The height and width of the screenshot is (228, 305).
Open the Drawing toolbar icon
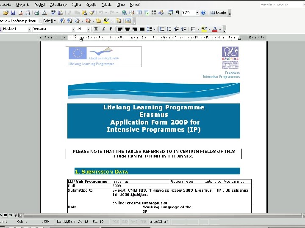tap(161, 13)
